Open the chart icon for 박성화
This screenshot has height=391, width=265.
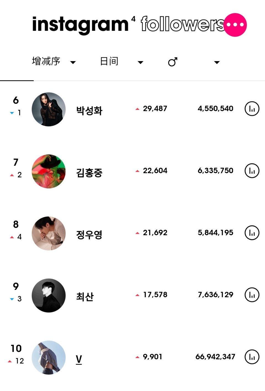click(252, 109)
